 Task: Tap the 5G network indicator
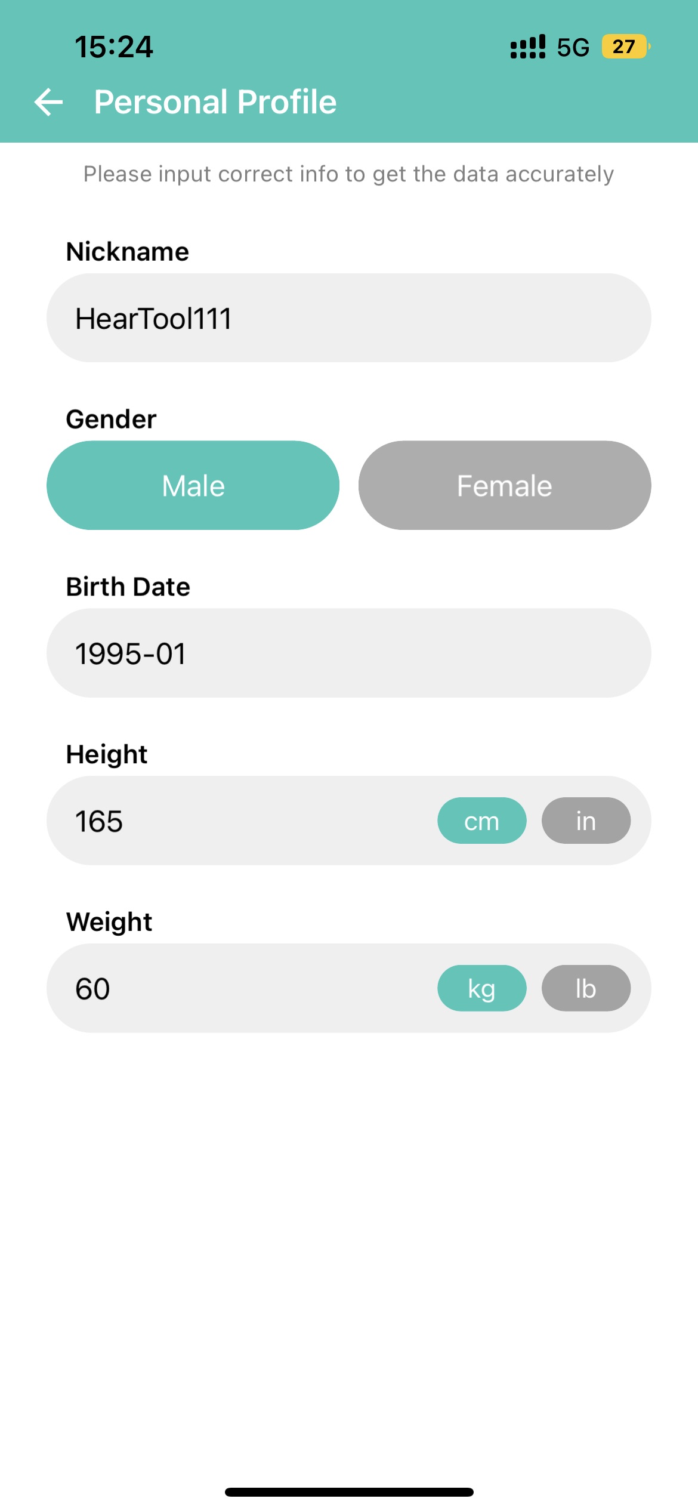[x=573, y=47]
